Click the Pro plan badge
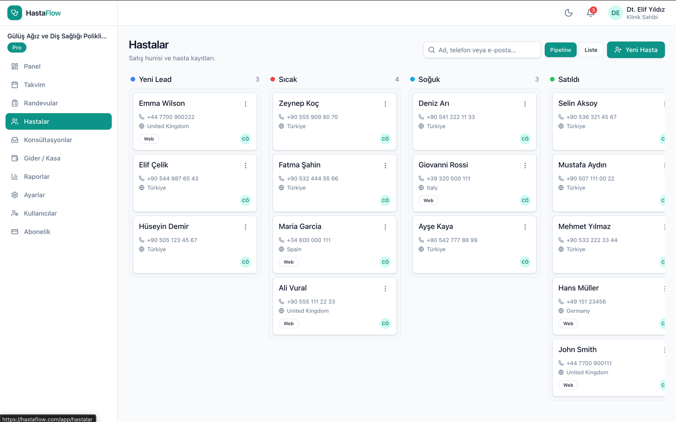The image size is (676, 422). [x=17, y=48]
